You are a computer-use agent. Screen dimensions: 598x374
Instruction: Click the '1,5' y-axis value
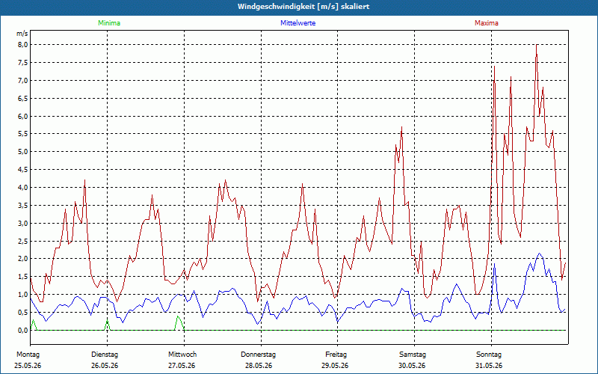coord(23,276)
